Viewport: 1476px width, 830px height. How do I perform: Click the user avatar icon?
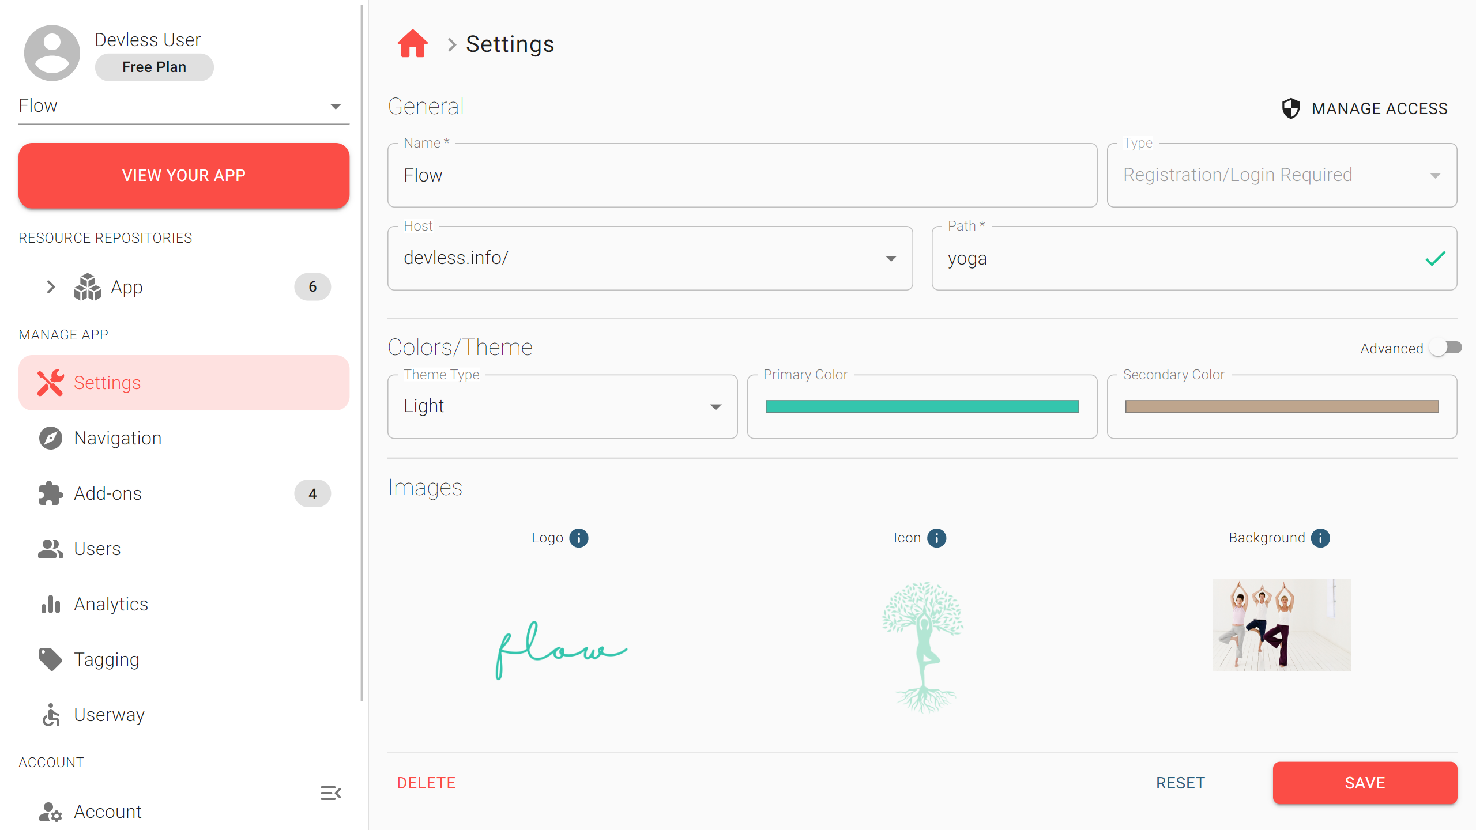(52, 52)
